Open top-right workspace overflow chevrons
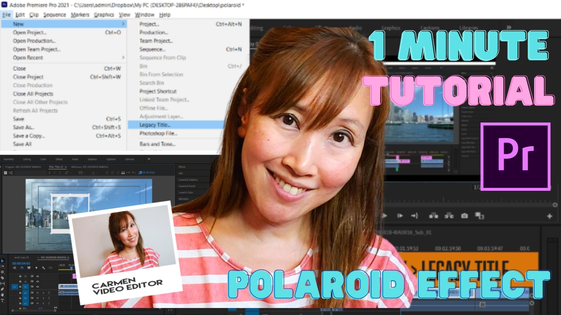The image size is (561, 315). [509, 27]
